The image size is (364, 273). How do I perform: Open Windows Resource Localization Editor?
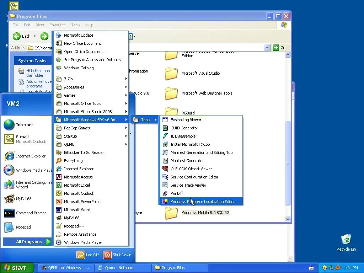coord(201,202)
